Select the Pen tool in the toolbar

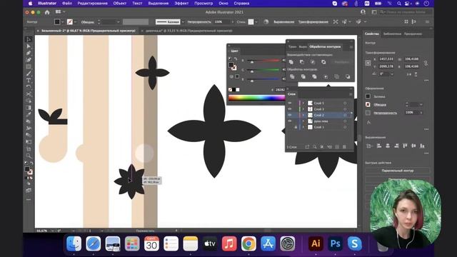(29, 53)
